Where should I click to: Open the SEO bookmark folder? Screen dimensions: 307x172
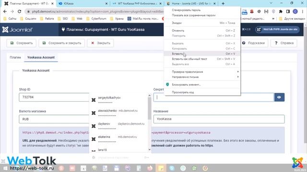tap(63, 19)
